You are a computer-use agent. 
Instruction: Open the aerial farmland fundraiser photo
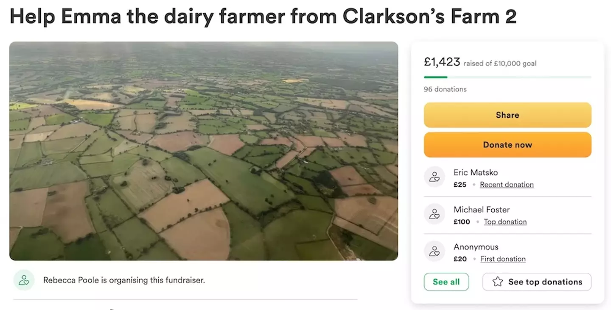tap(204, 151)
